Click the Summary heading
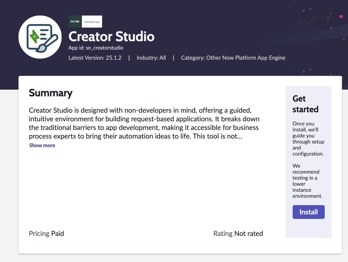Image resolution: width=348 pixels, height=262 pixels. [x=51, y=93]
